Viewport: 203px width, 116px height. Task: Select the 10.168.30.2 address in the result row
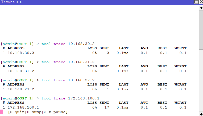(21, 53)
